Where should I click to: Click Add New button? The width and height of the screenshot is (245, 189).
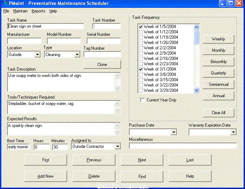[x=45, y=176]
